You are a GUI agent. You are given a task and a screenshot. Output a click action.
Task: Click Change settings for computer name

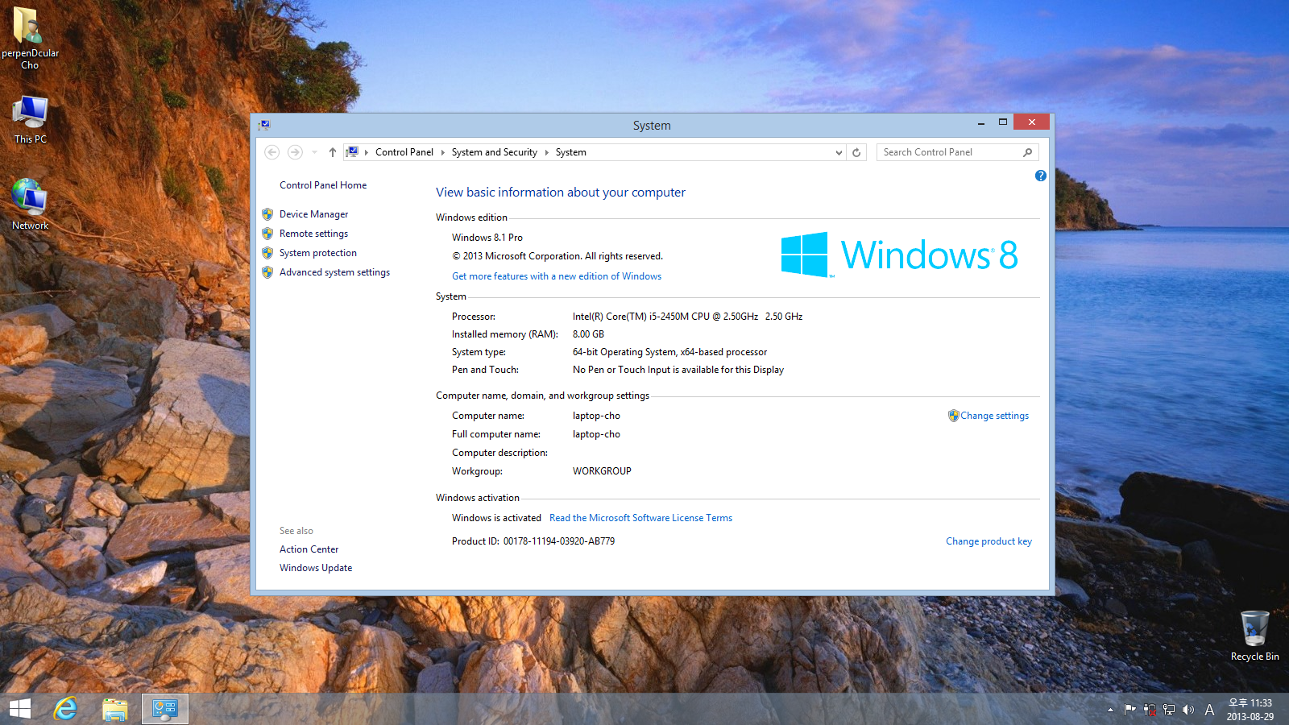click(x=994, y=416)
